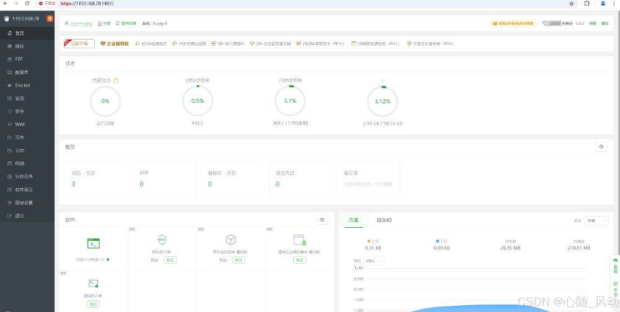
Task: Click the orange message badge beside panel logo
Action: click(50, 19)
